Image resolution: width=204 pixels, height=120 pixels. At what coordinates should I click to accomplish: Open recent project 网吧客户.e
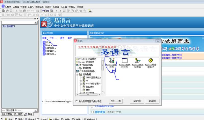pyautogui.click(x=49, y=51)
